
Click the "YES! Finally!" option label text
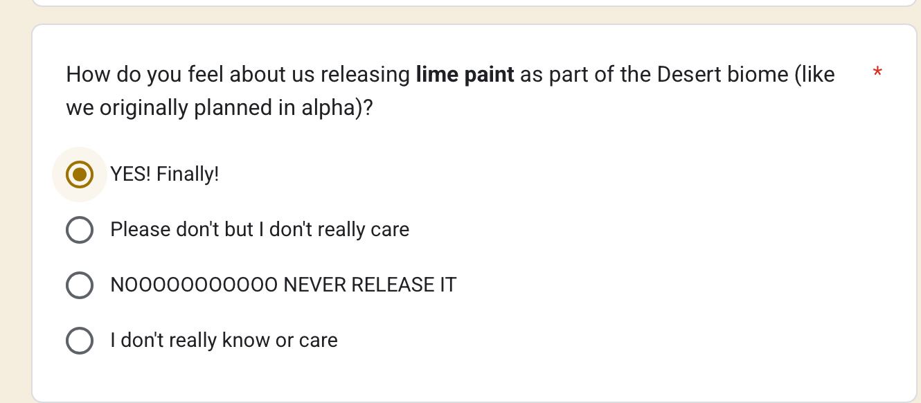click(x=165, y=174)
